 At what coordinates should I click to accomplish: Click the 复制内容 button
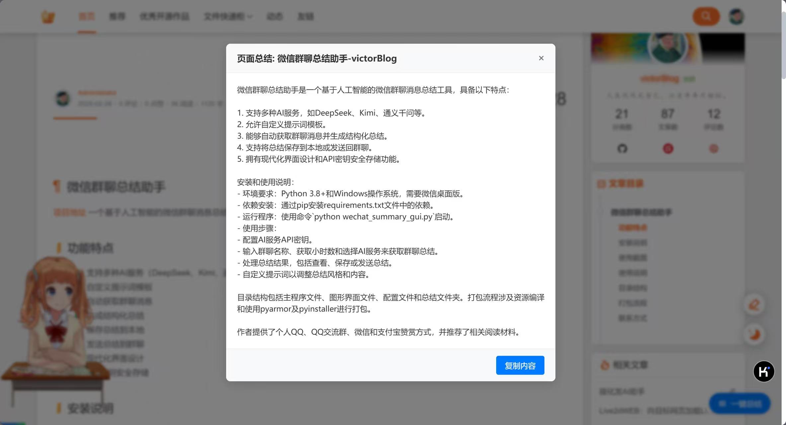point(520,365)
